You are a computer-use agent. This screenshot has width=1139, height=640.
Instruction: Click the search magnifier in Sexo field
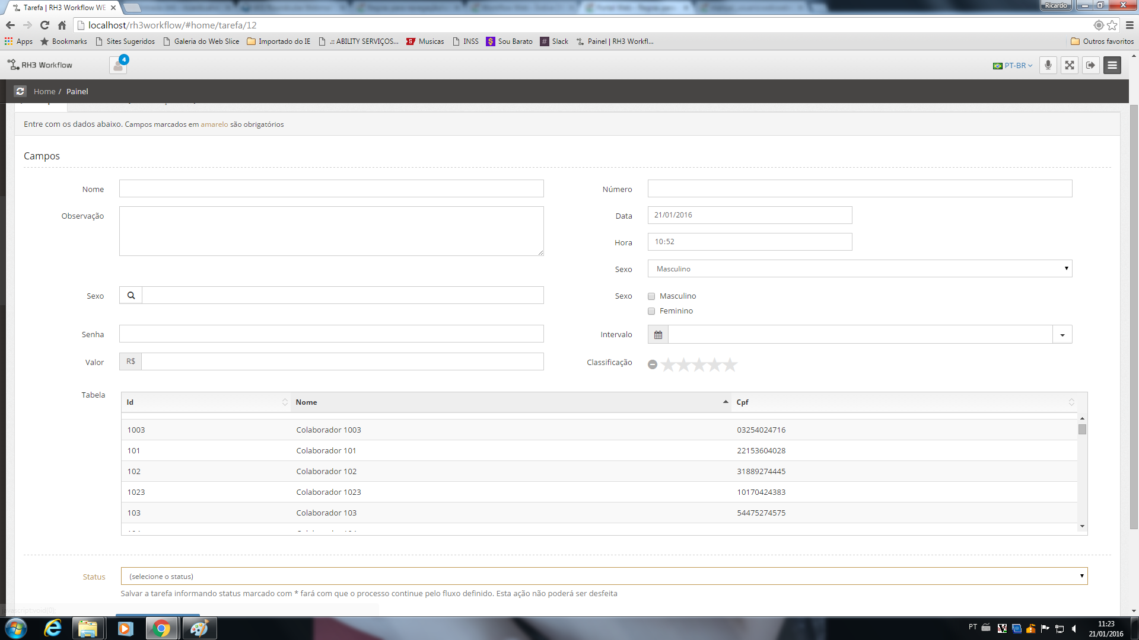[131, 296]
